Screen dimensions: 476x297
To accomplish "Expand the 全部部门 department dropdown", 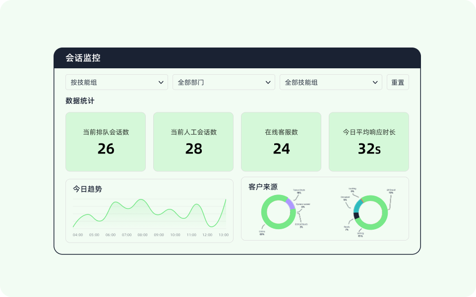I will (223, 82).
